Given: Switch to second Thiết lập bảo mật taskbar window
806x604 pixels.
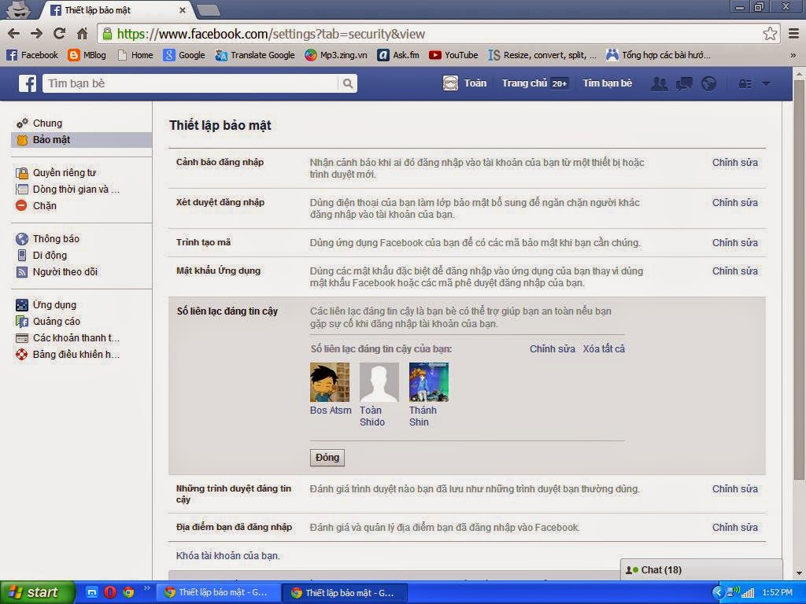Looking at the screenshot, I should [345, 593].
